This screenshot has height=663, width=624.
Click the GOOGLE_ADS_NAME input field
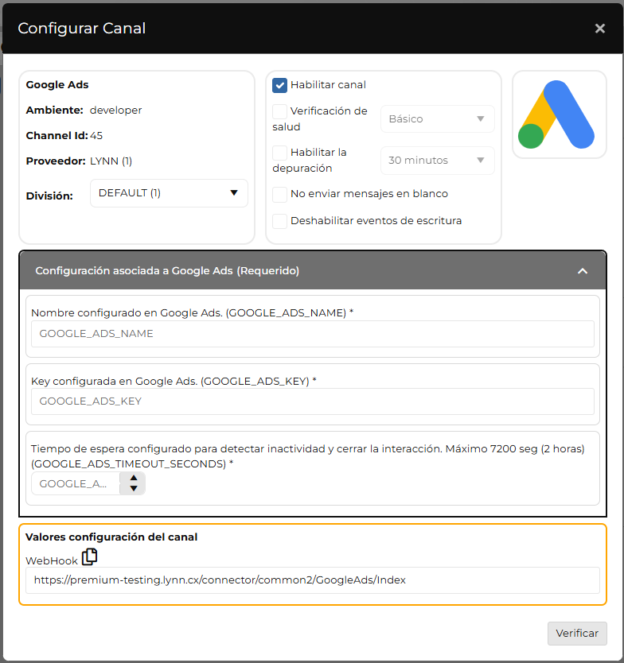click(313, 334)
